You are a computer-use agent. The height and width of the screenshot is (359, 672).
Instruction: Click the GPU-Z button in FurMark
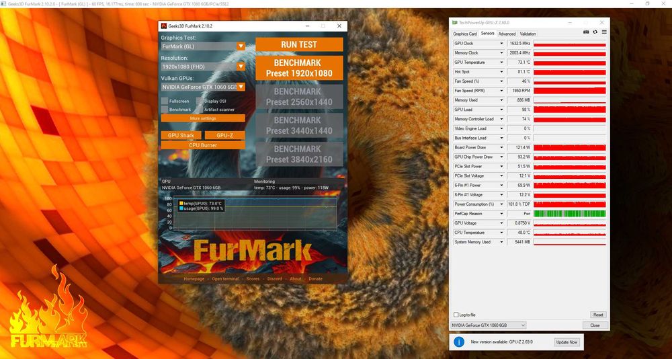click(x=225, y=135)
